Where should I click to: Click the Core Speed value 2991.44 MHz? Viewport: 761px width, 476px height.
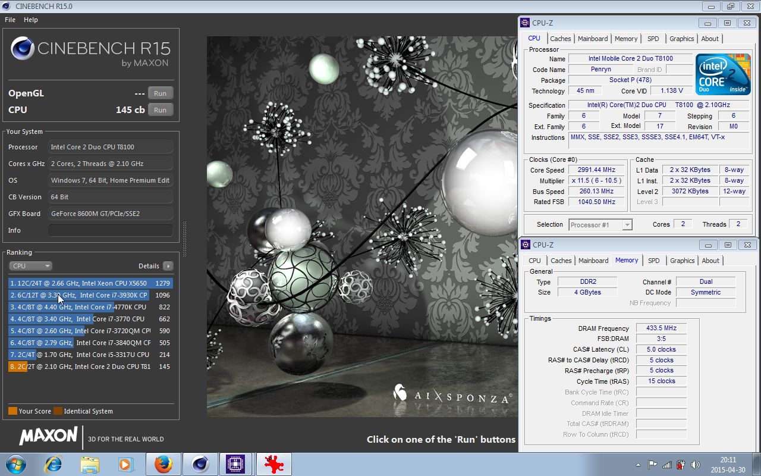pos(598,170)
